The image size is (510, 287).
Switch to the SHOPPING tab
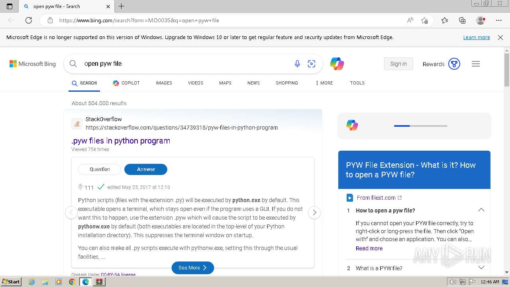pyautogui.click(x=287, y=83)
